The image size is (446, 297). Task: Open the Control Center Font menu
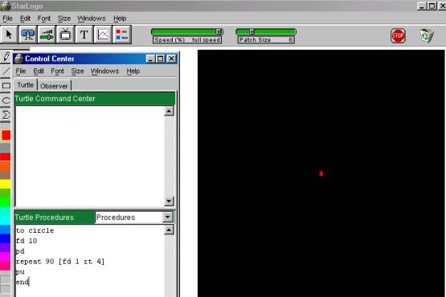57,71
